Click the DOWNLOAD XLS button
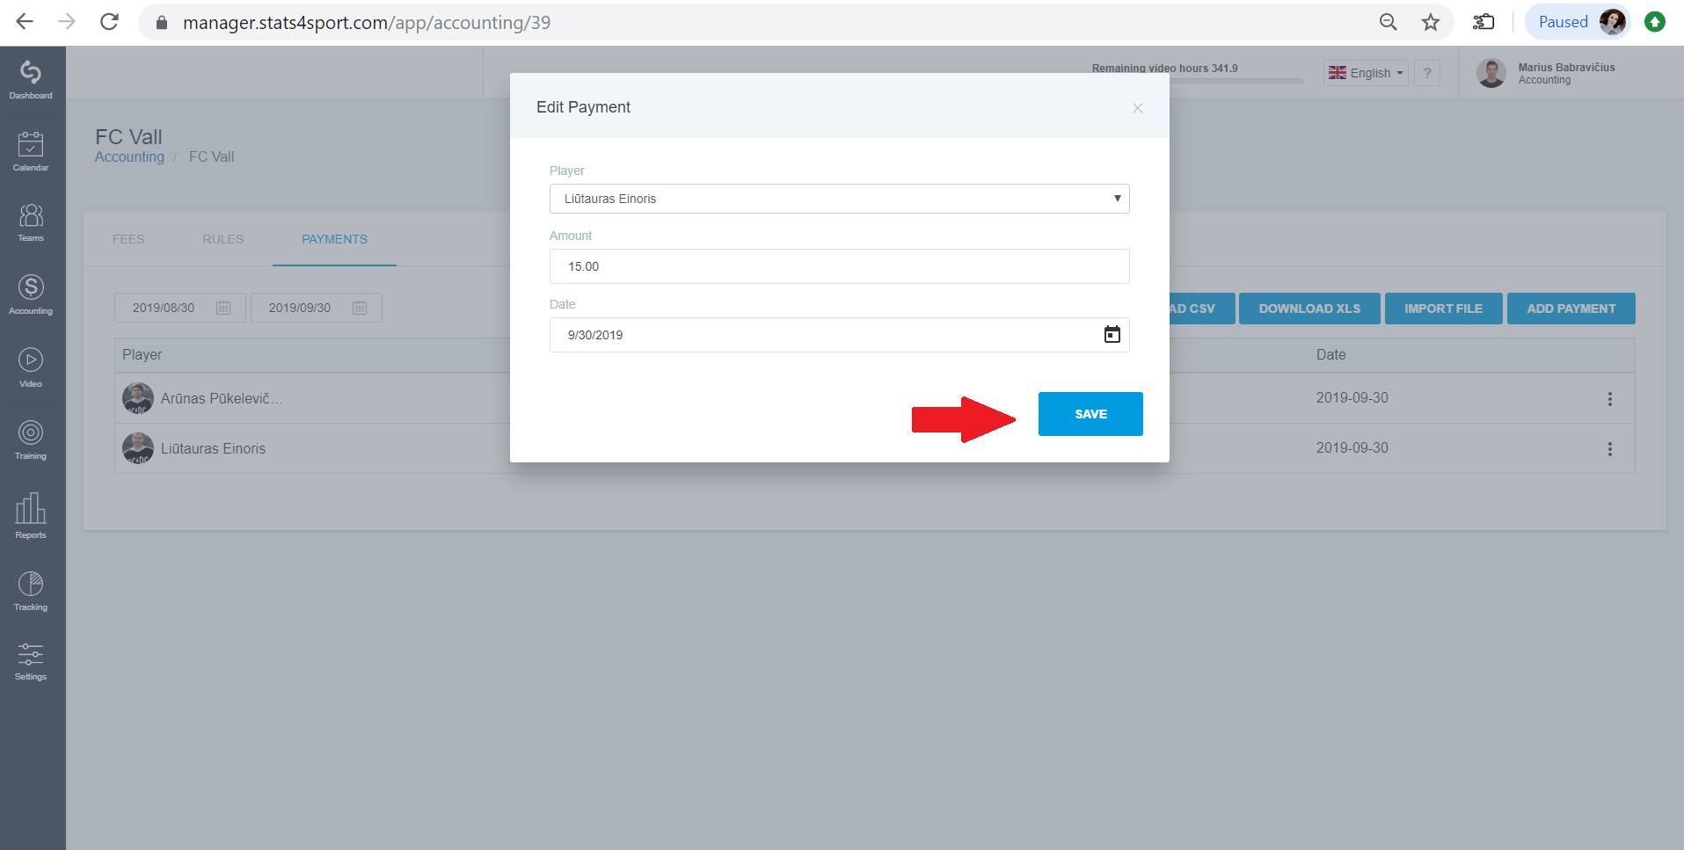The image size is (1684, 850). tap(1309, 309)
